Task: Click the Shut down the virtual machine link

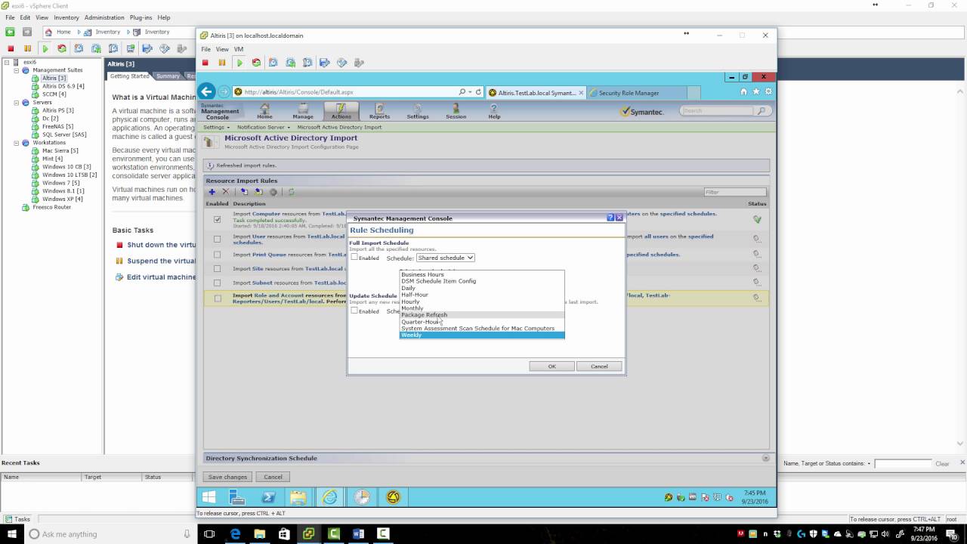Action: (162, 245)
